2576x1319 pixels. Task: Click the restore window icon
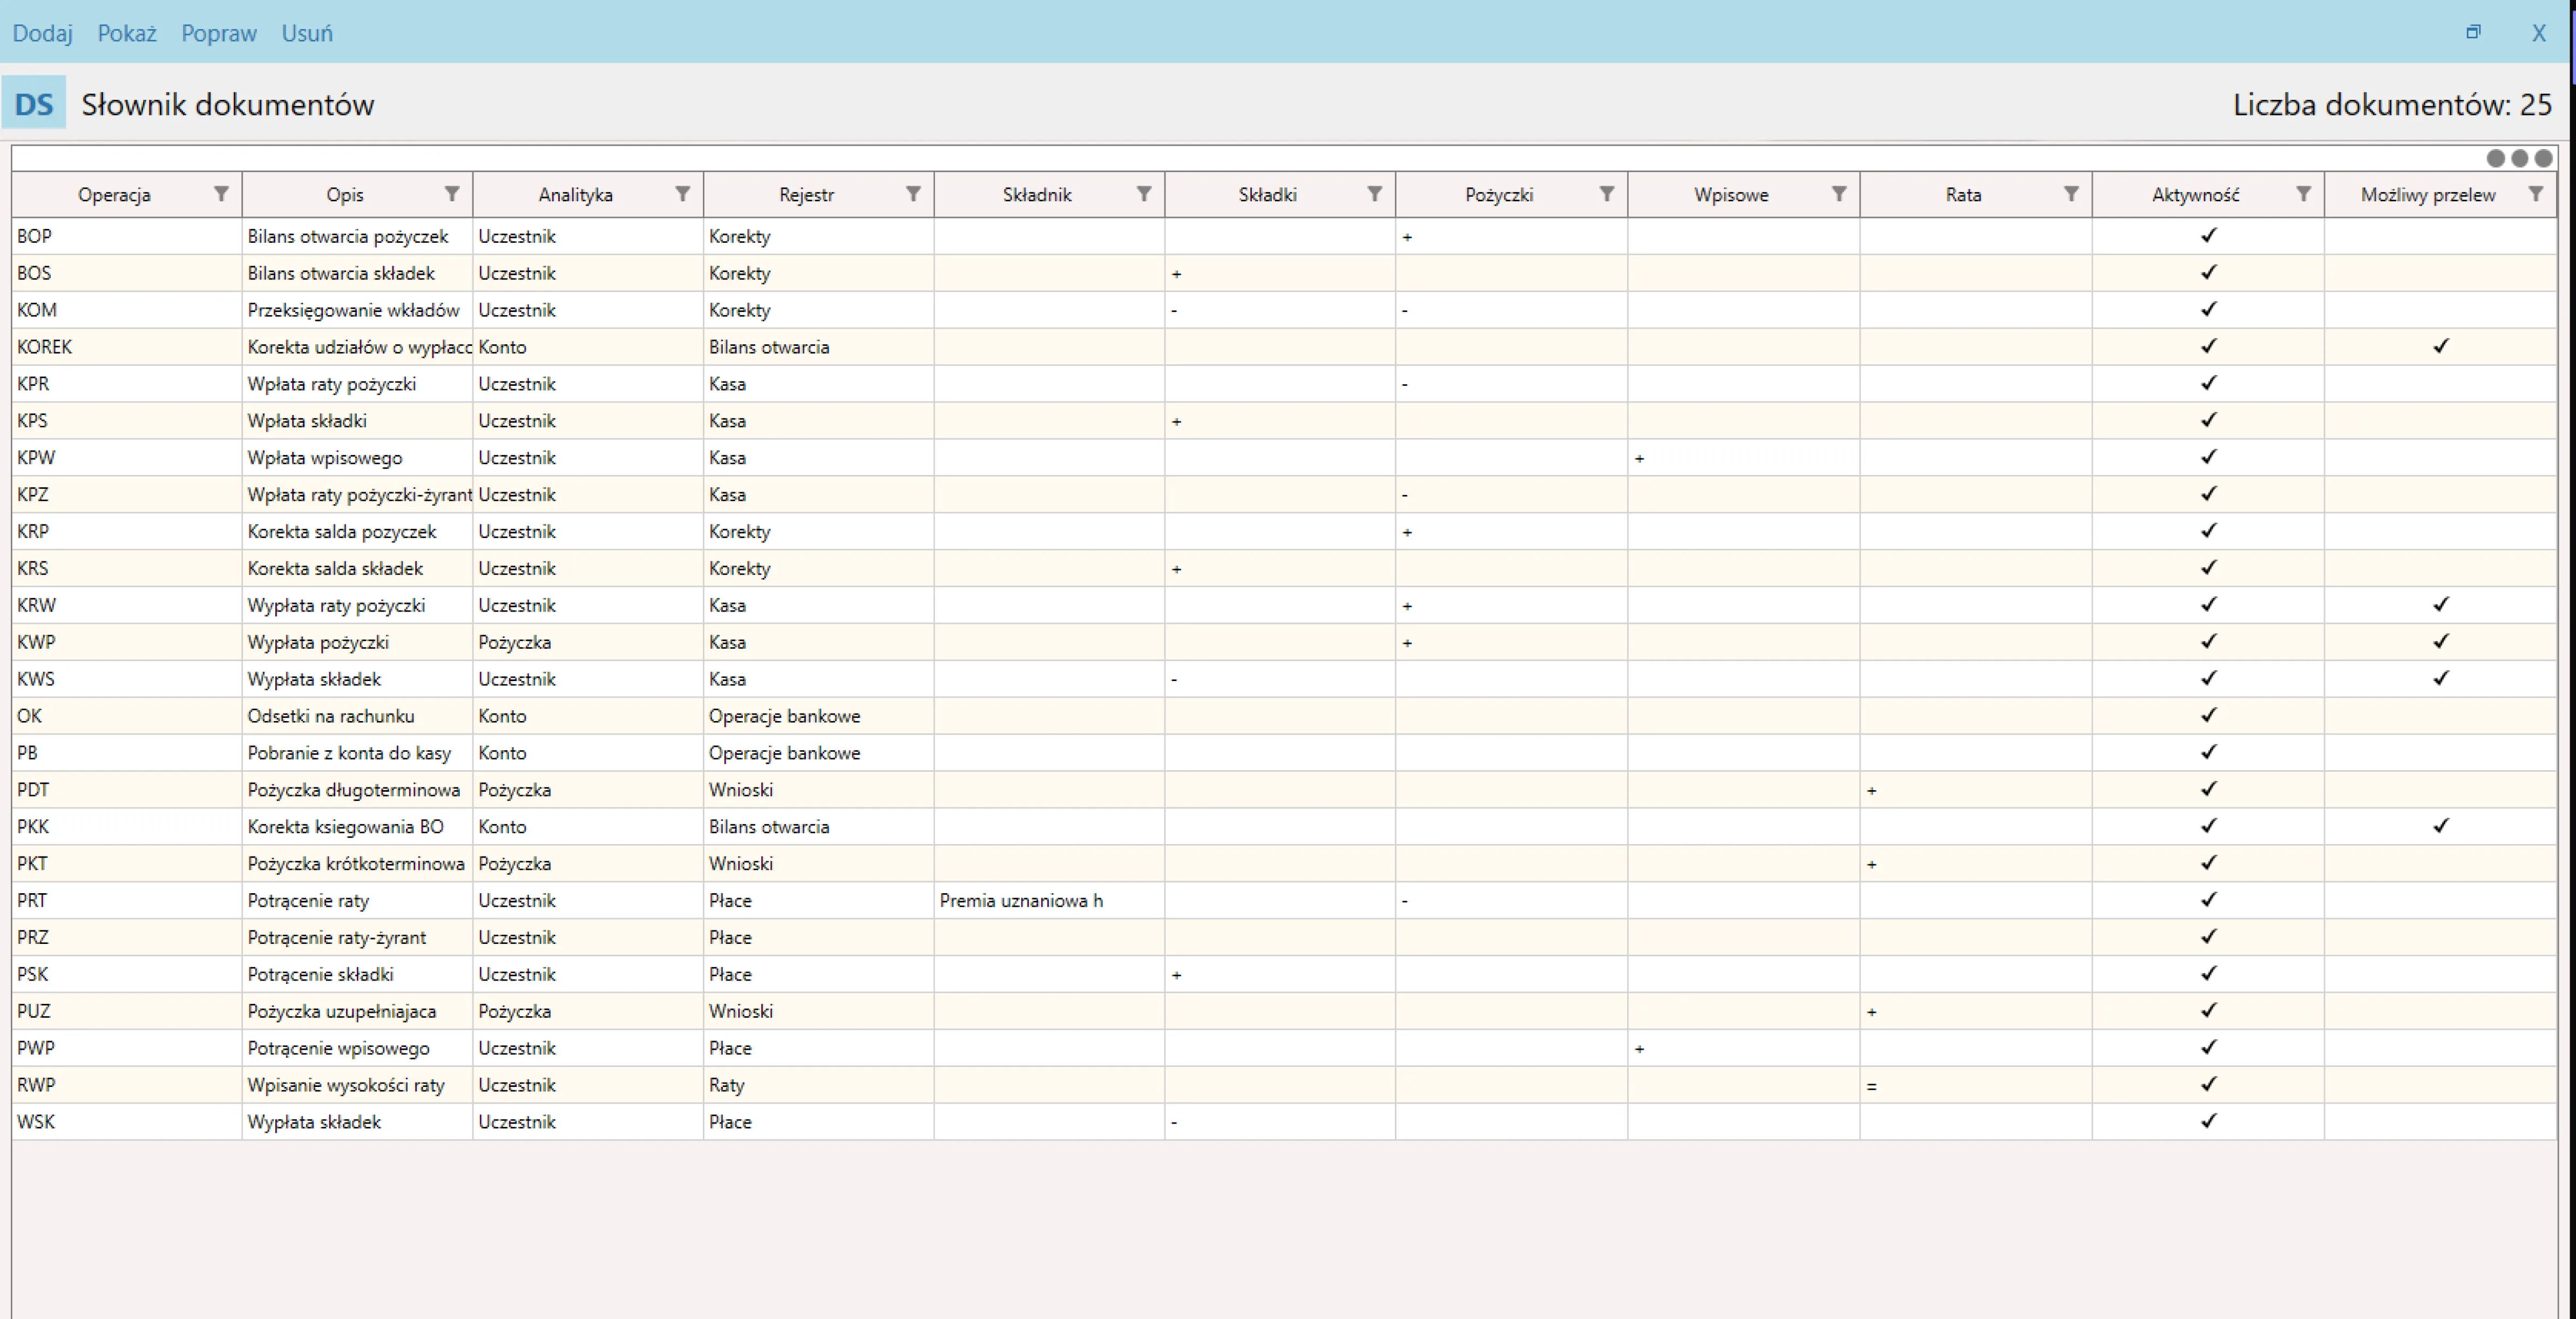[2473, 32]
